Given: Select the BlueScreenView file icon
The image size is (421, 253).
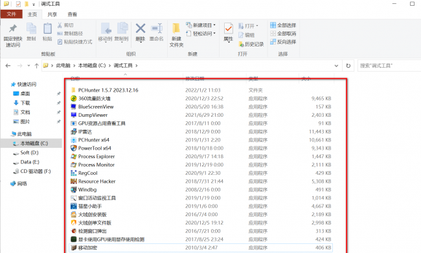Looking at the screenshot, I should click(x=74, y=106).
